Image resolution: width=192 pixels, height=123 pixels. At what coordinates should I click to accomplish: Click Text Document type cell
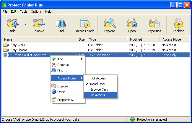coord(99,55)
